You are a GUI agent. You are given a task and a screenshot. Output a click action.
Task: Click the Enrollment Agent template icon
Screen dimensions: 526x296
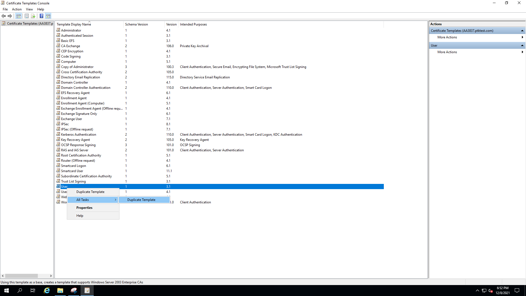[58, 98]
